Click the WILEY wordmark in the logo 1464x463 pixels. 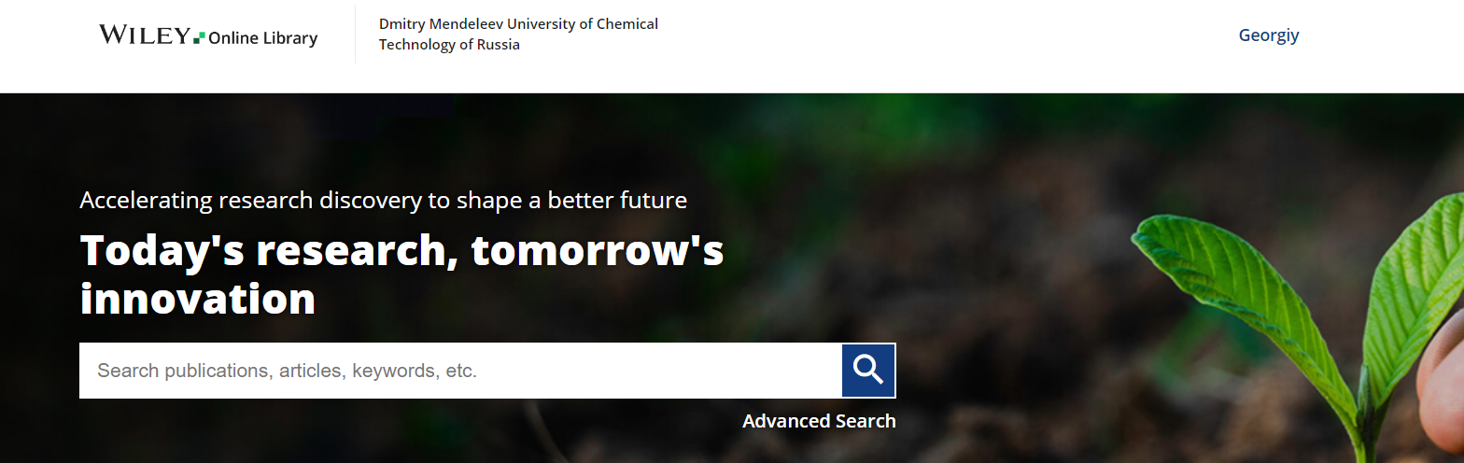tap(145, 35)
